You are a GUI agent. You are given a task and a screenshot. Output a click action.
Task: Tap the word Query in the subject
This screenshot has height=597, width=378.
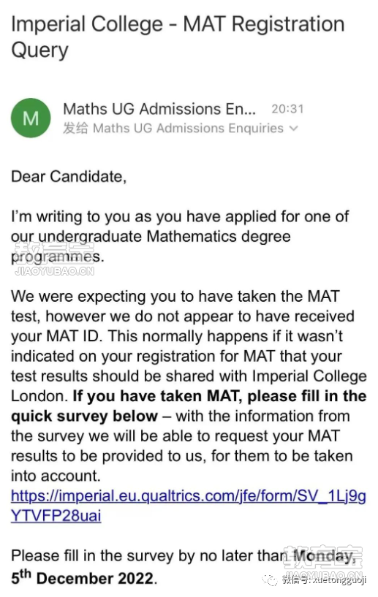[x=39, y=50]
